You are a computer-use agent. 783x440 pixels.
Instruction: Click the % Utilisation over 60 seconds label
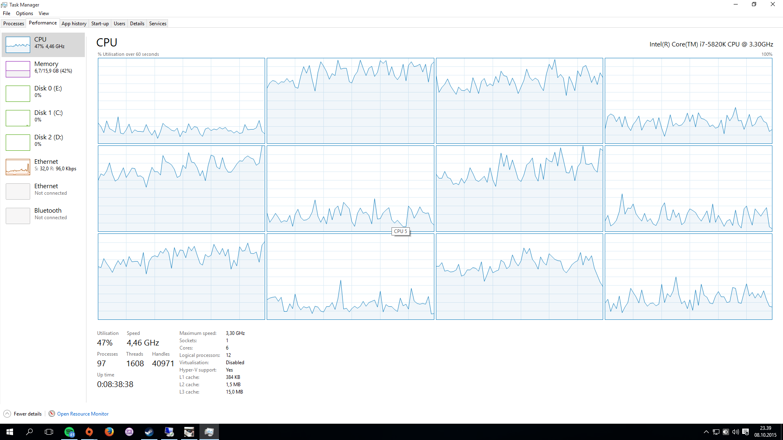tap(128, 54)
